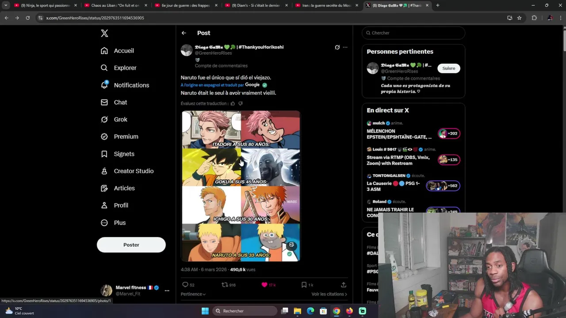
Task: Join the Stream via RTMP live space
Action: 398,160
